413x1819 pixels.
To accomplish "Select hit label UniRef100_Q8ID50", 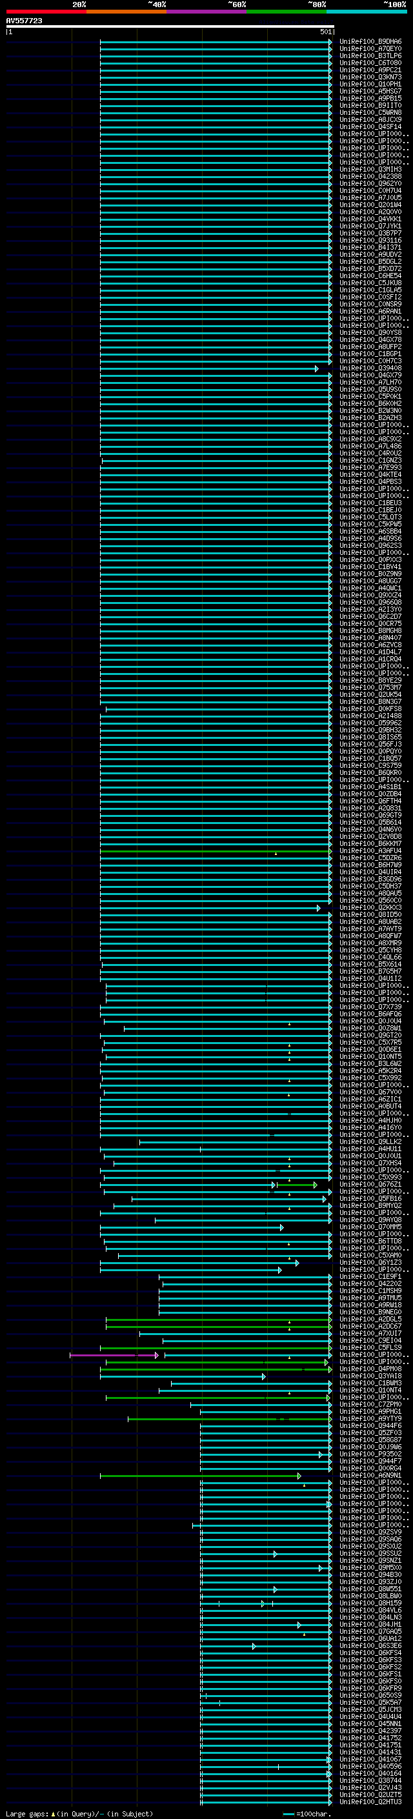I will (x=370, y=914).
